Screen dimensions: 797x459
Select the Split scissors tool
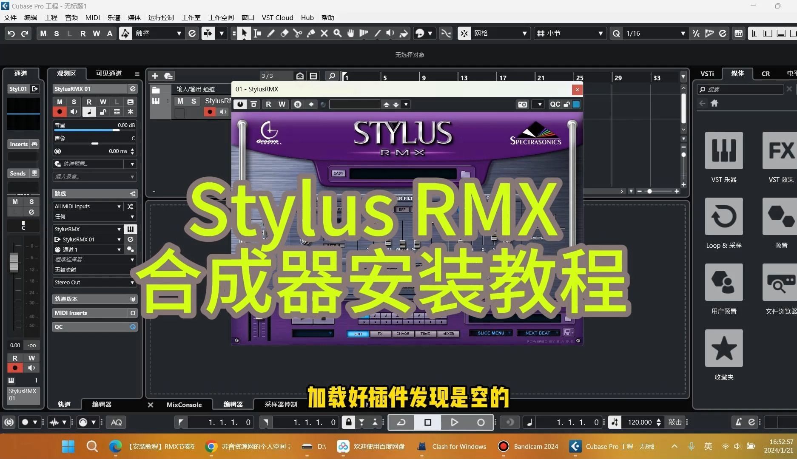pyautogui.click(x=298, y=33)
